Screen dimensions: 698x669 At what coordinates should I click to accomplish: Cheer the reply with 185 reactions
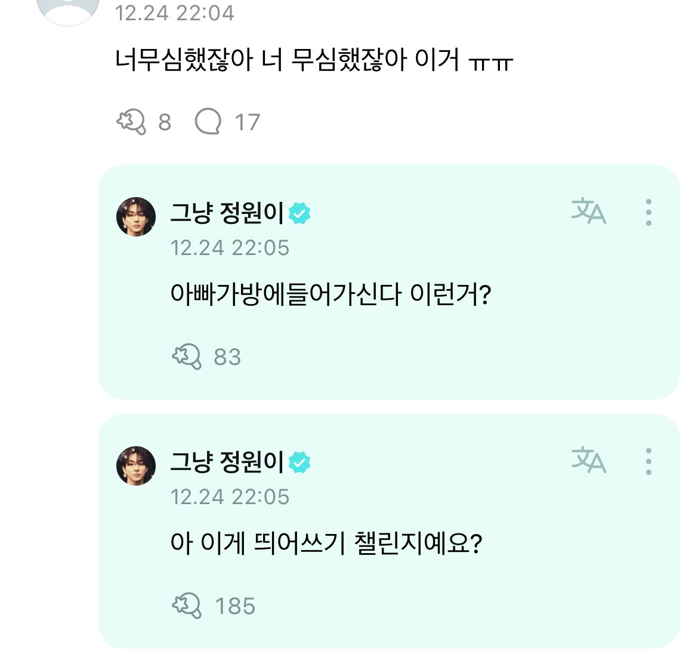[x=187, y=606]
